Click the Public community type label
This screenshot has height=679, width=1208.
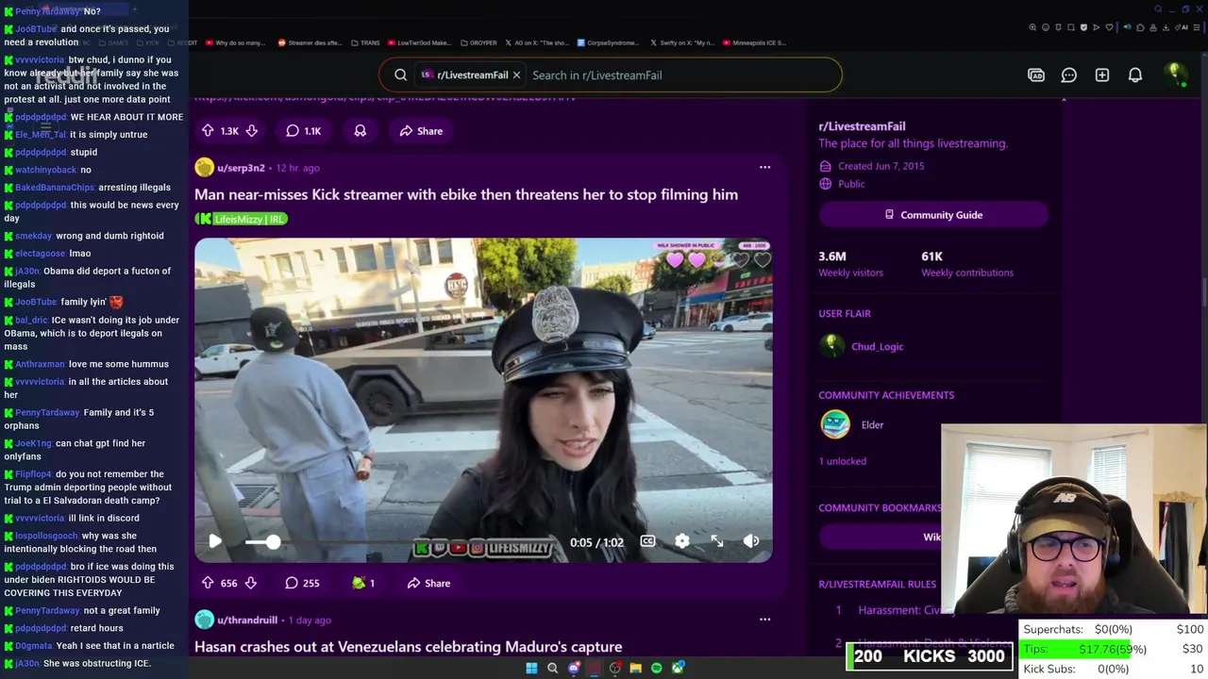point(850,184)
